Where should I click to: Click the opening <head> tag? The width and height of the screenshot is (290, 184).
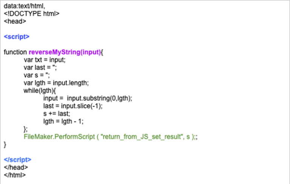pyautogui.click(x=15, y=21)
